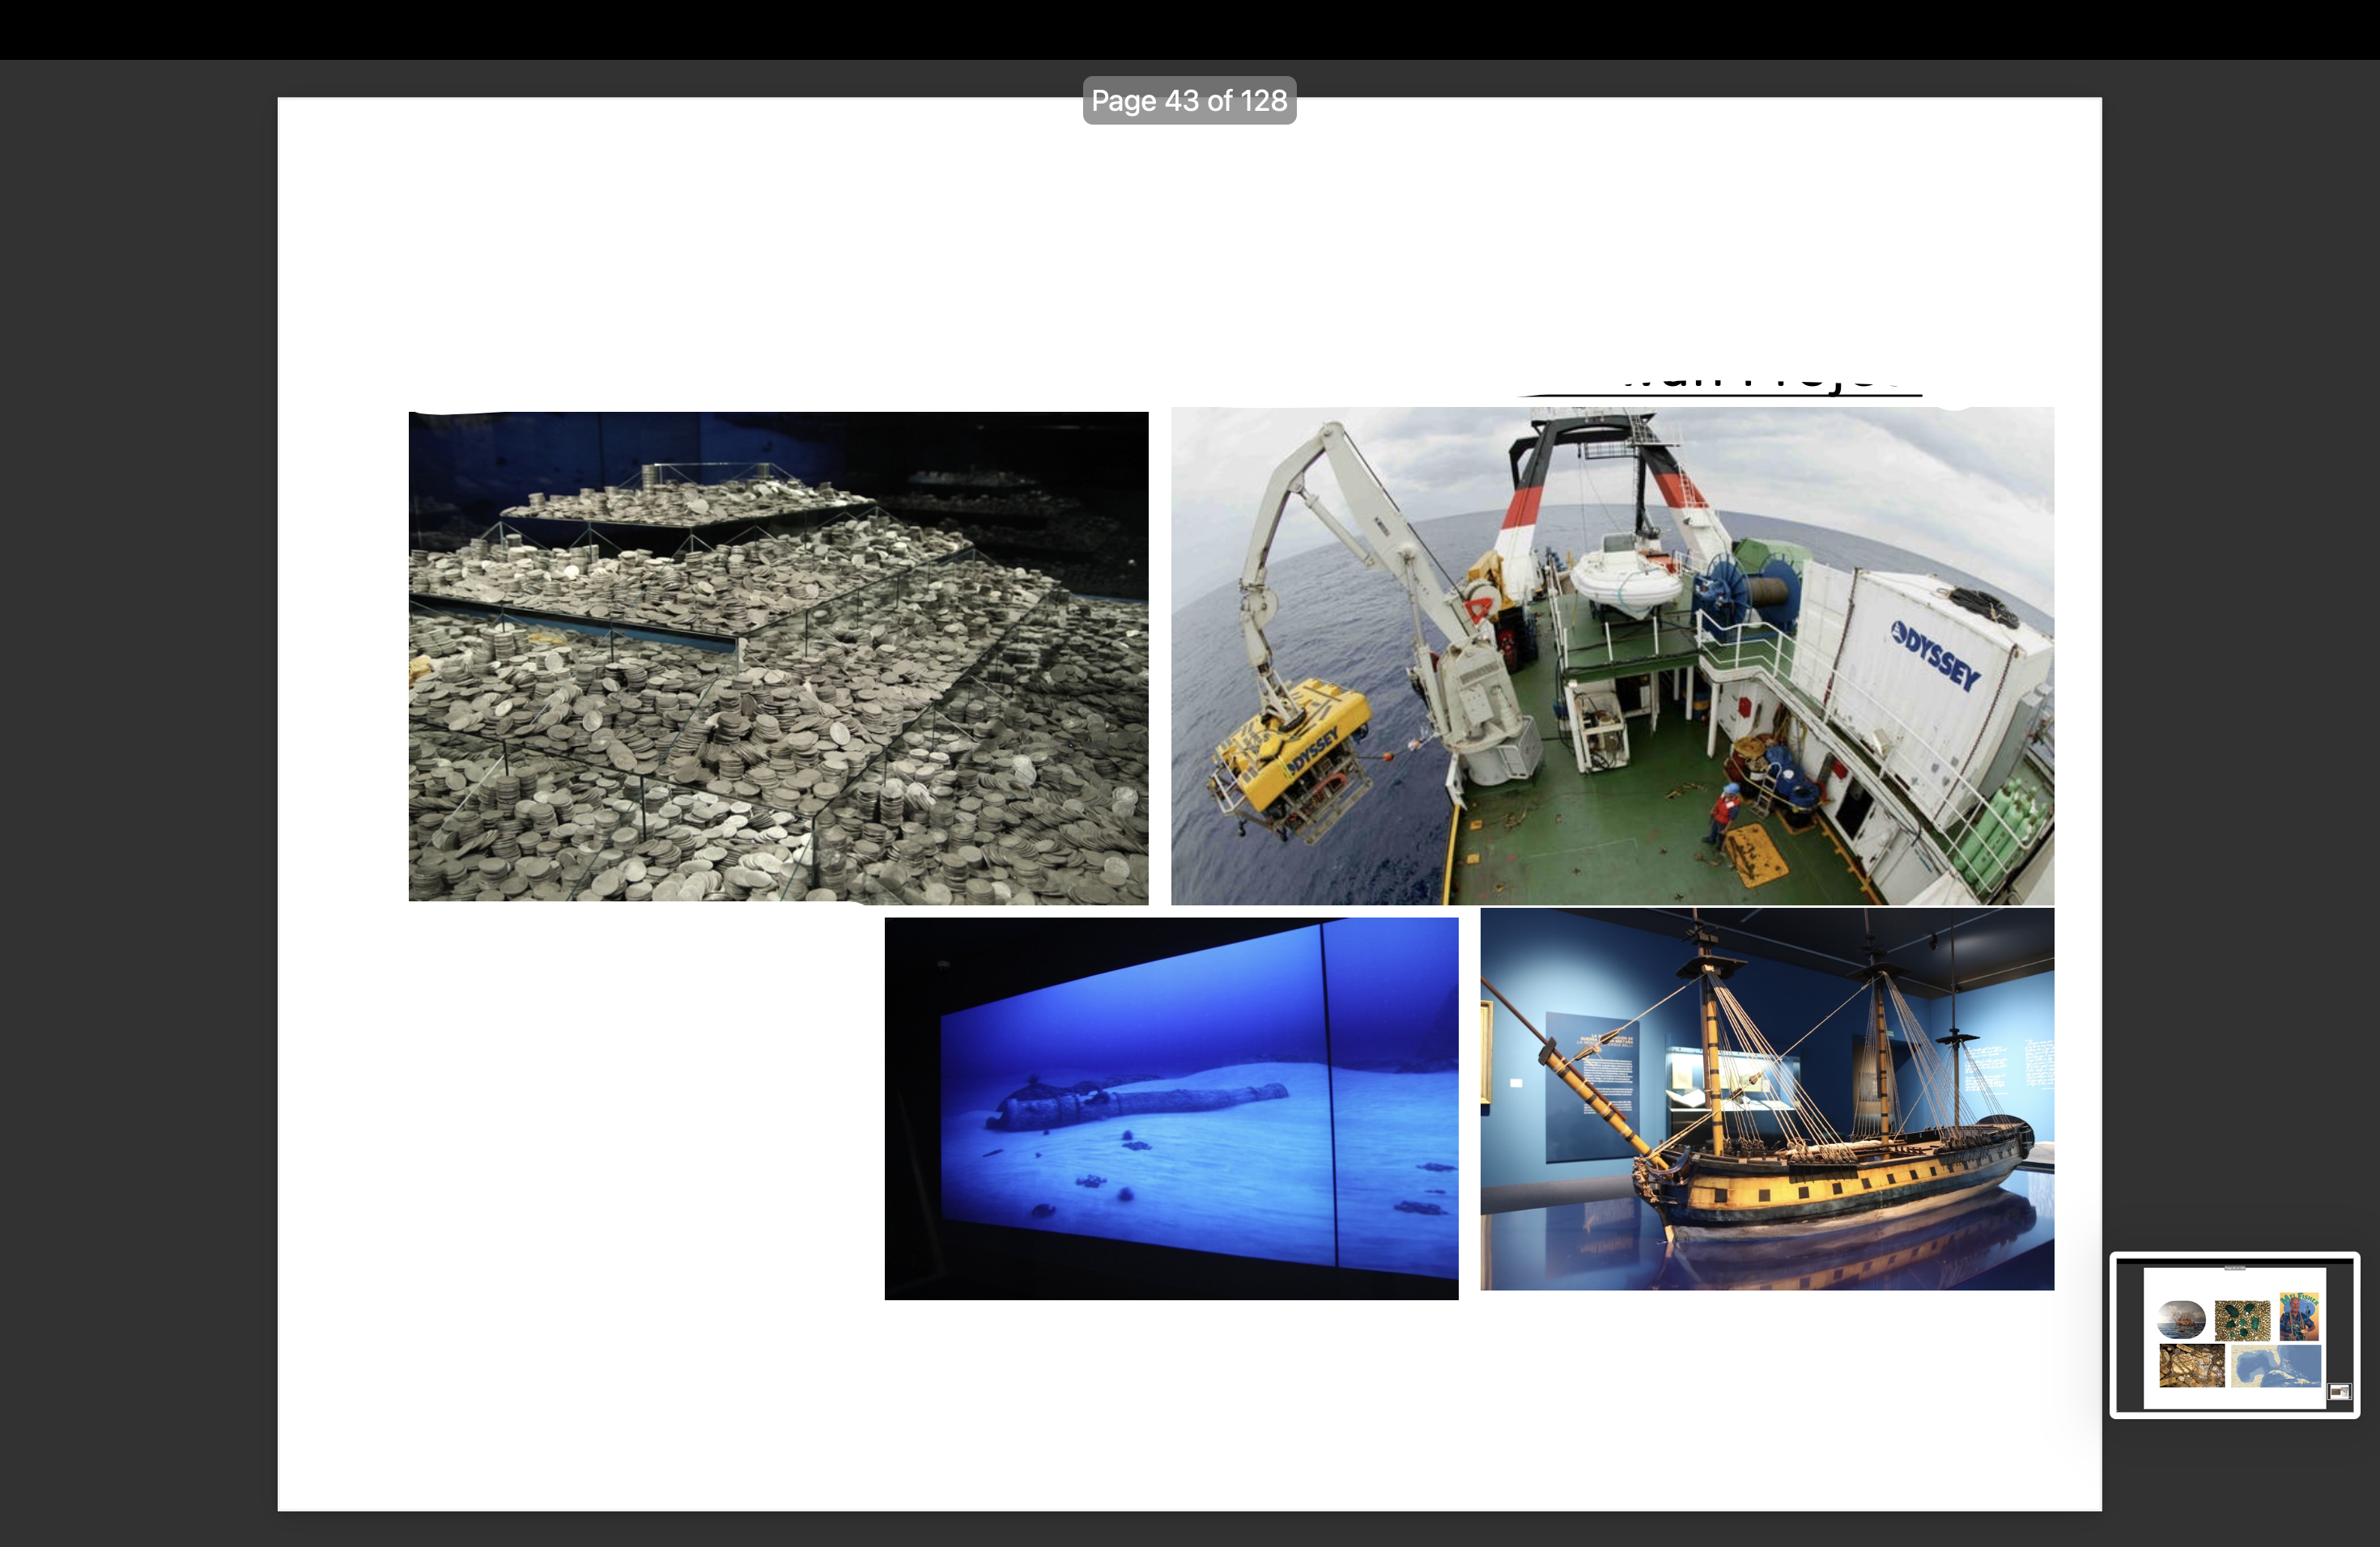Select the silver coin pile photo
Viewport: 2380px width, 1547px height.
778,655
